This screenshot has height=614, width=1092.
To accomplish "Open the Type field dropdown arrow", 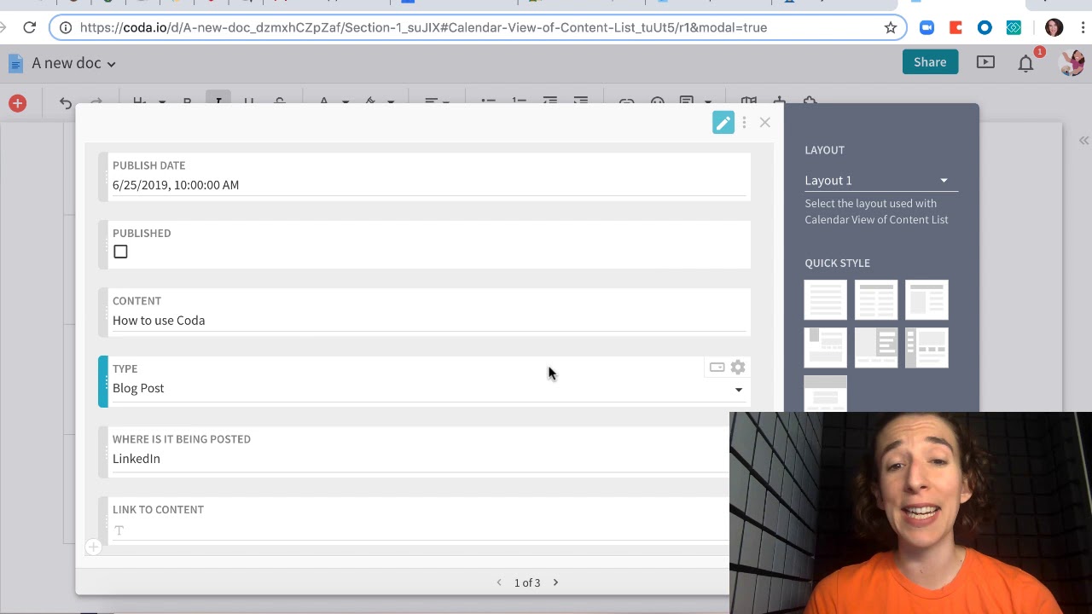I will click(x=739, y=390).
